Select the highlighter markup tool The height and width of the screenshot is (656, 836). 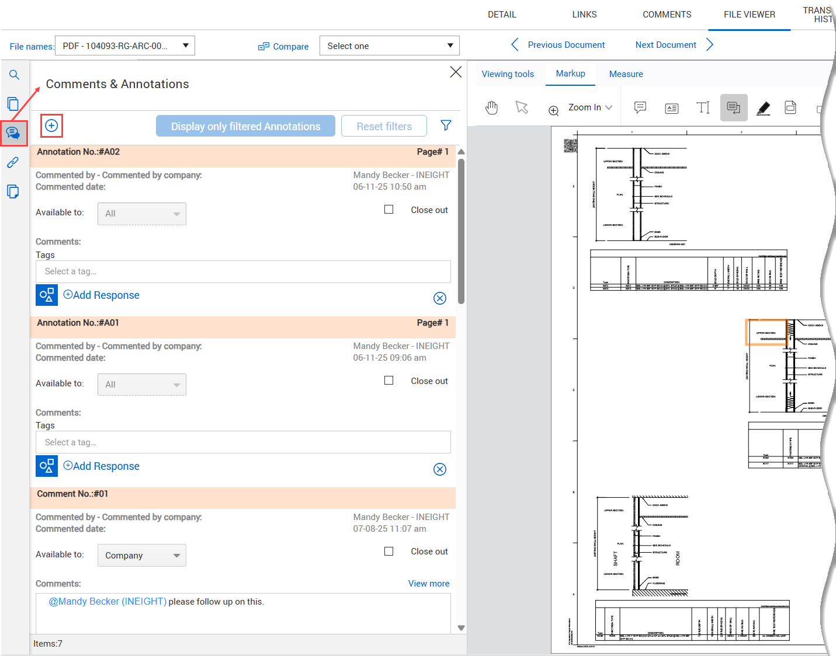coord(763,108)
